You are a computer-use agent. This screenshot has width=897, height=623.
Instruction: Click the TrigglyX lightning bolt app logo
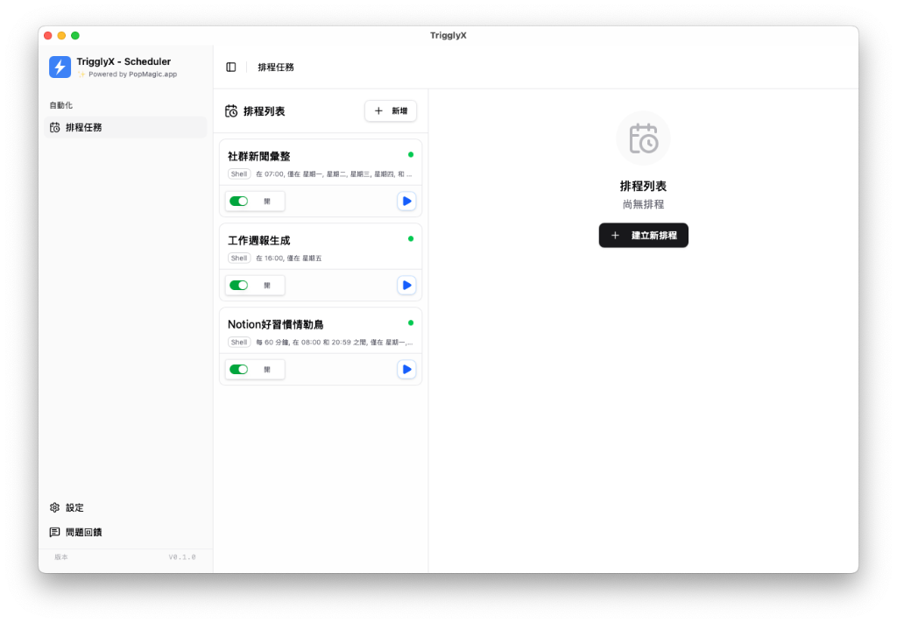point(59,67)
